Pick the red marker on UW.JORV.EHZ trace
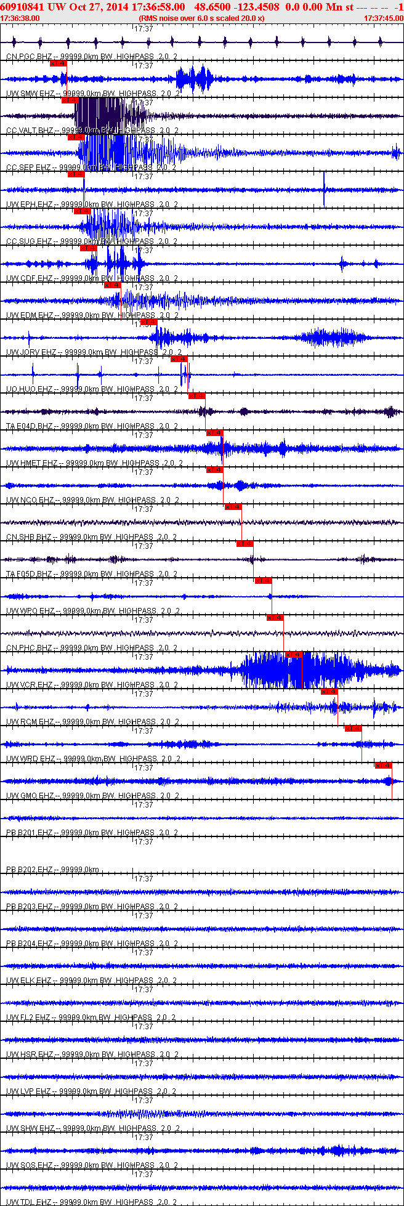This screenshot has height=1206, width=404. point(148,322)
